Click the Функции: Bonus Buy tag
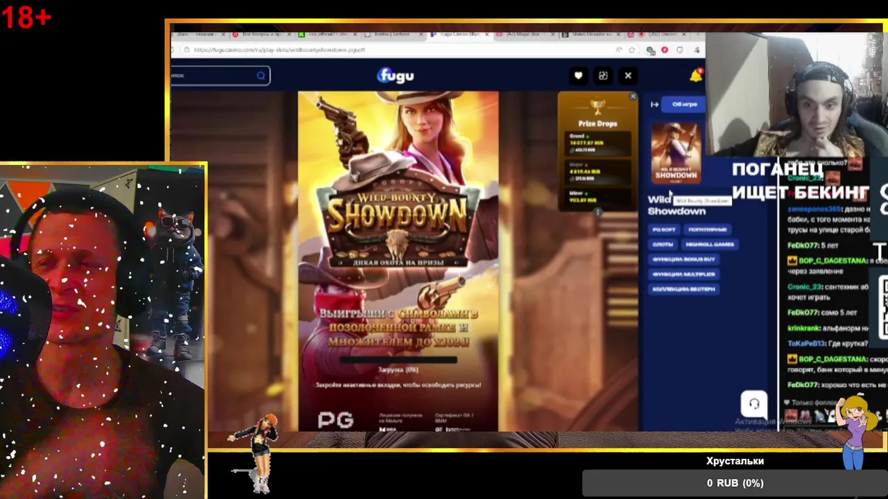This screenshot has width=888, height=499. [683, 259]
